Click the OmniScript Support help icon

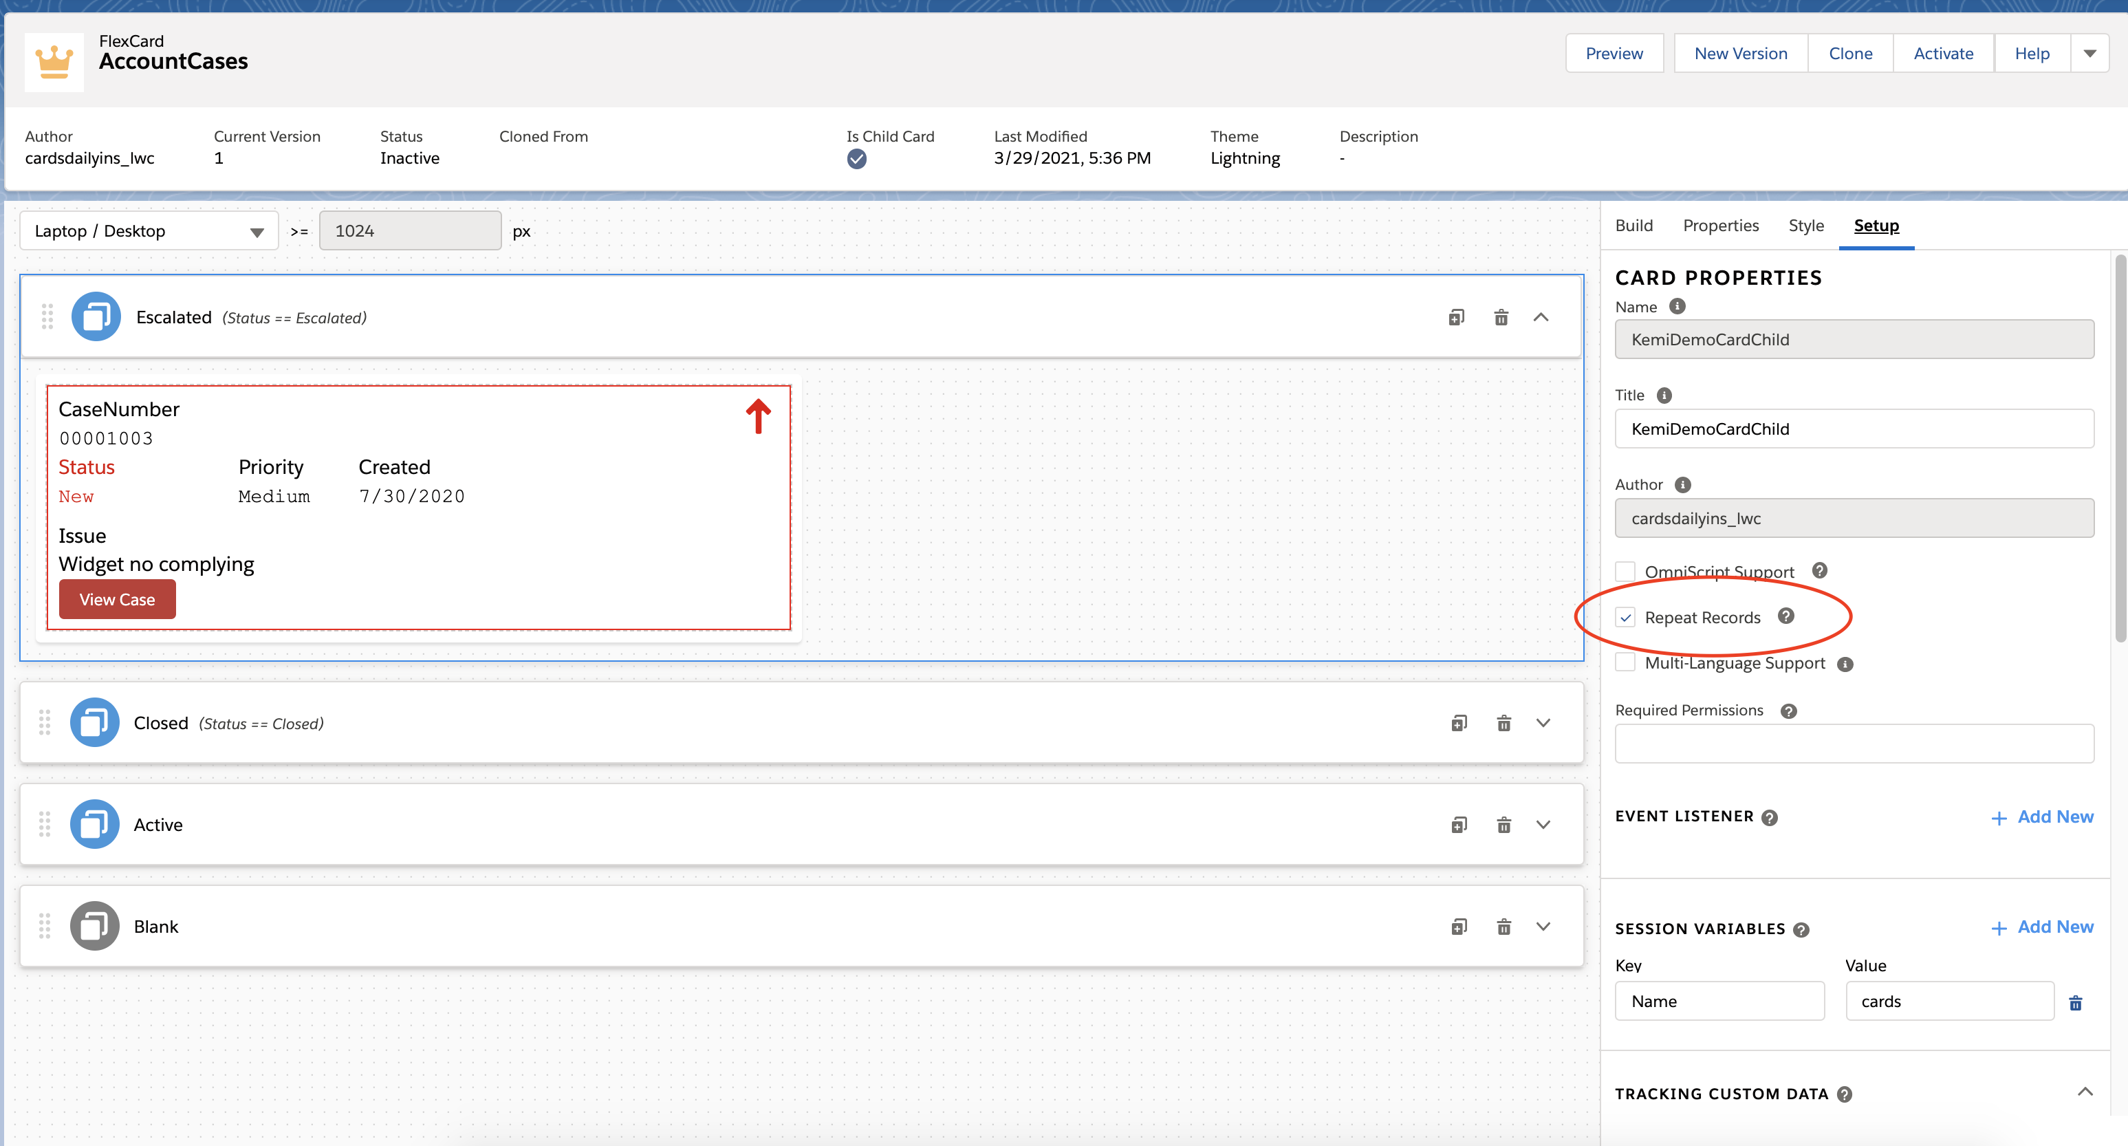point(1820,570)
